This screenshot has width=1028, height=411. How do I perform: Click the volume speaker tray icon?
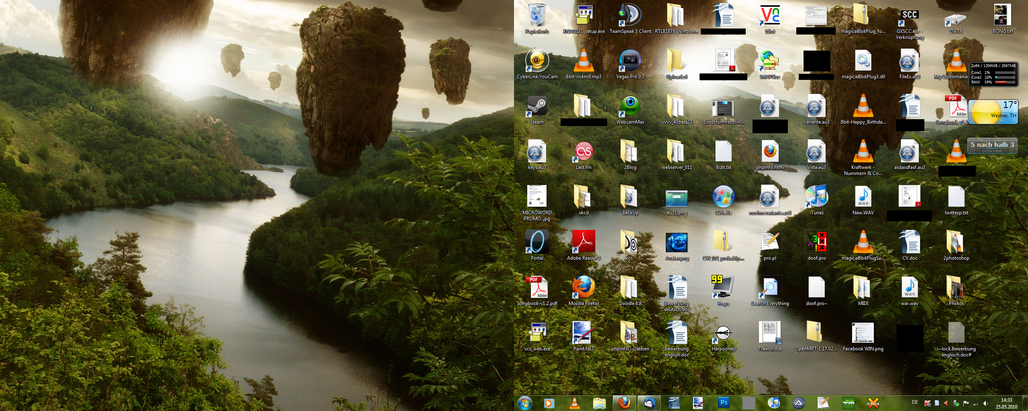click(x=985, y=403)
